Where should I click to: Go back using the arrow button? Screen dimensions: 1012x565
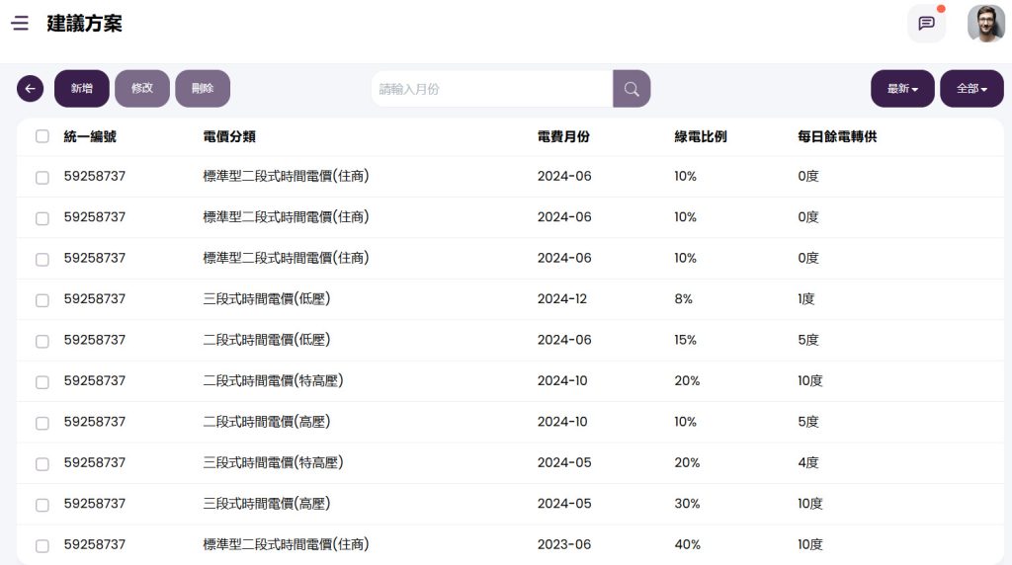click(x=31, y=89)
